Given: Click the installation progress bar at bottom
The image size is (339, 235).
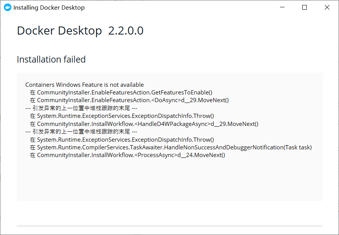Looking at the screenshot, I should pos(169,226).
